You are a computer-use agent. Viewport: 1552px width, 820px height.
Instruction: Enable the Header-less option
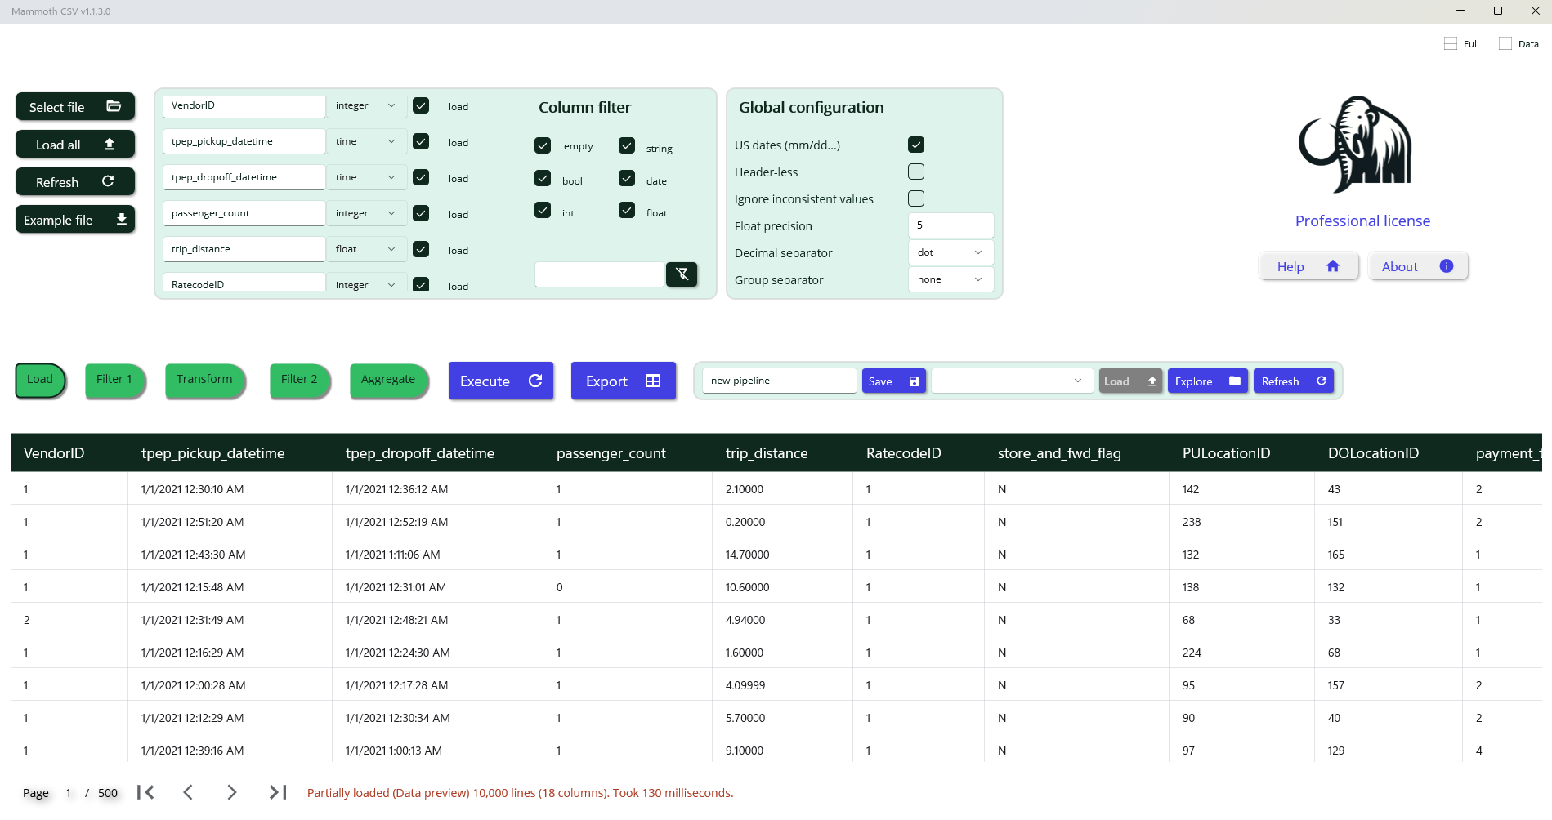pos(916,172)
